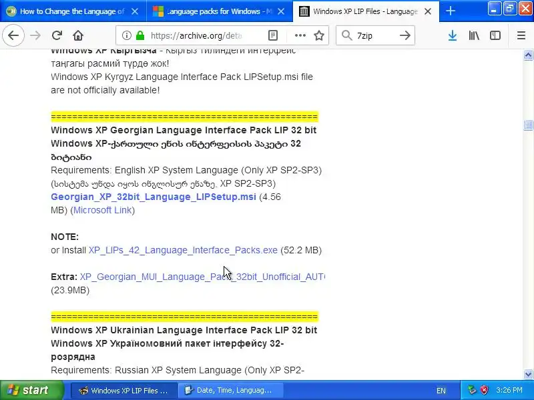Click the 3:26 PM system clock
Image resolution: width=534 pixels, height=400 pixels.
pos(509,390)
